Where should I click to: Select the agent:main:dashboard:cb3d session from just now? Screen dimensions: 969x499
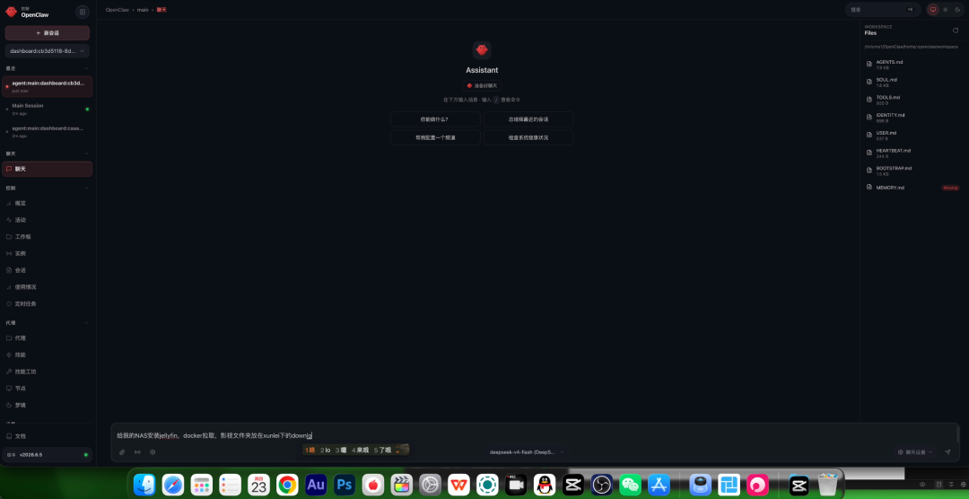click(x=47, y=86)
